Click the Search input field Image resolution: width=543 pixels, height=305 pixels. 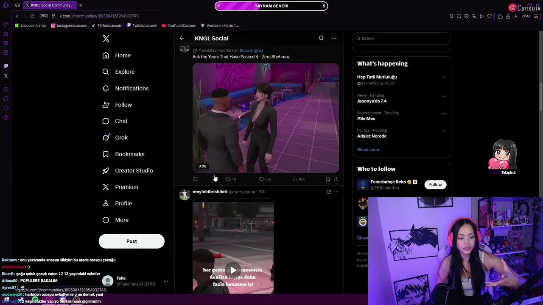[x=402, y=38]
